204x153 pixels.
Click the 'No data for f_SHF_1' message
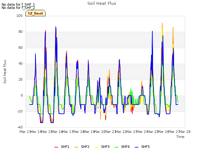click(x=18, y=4)
